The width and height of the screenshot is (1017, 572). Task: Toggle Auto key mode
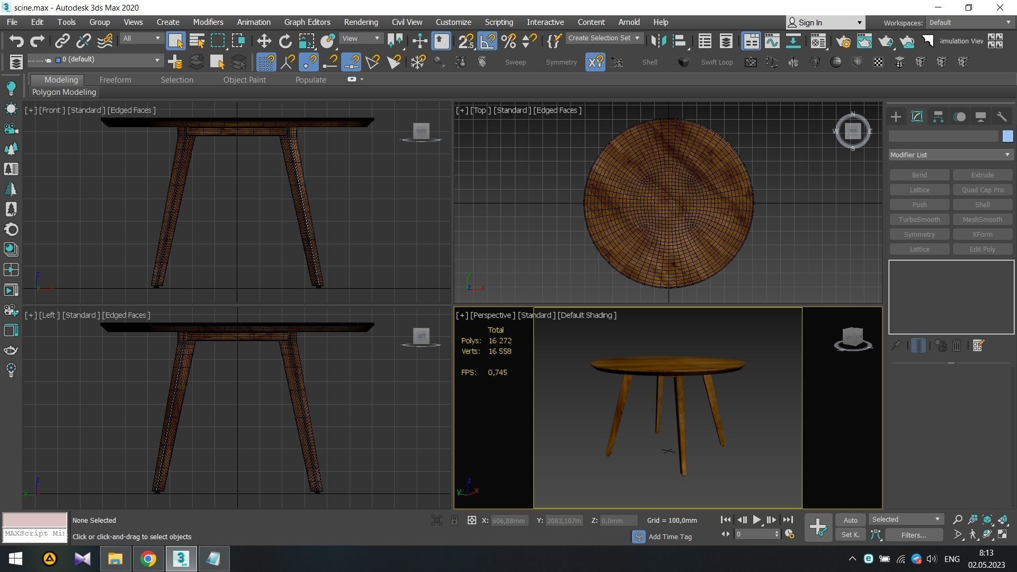coord(851,520)
